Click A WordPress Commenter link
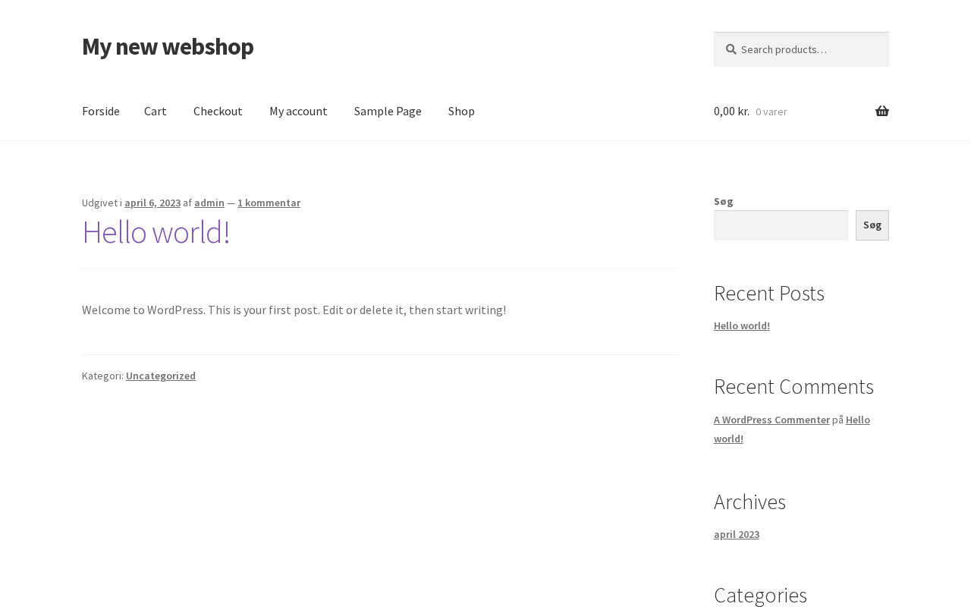971x607 pixels. tap(771, 420)
